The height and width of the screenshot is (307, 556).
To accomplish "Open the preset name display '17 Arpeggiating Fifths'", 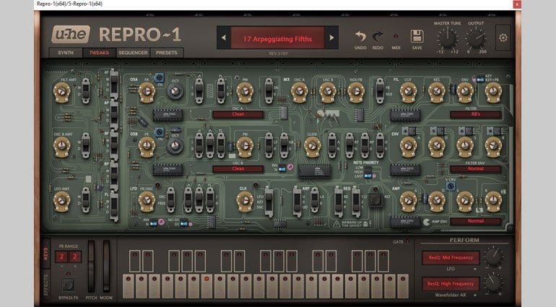I will tap(278, 38).
